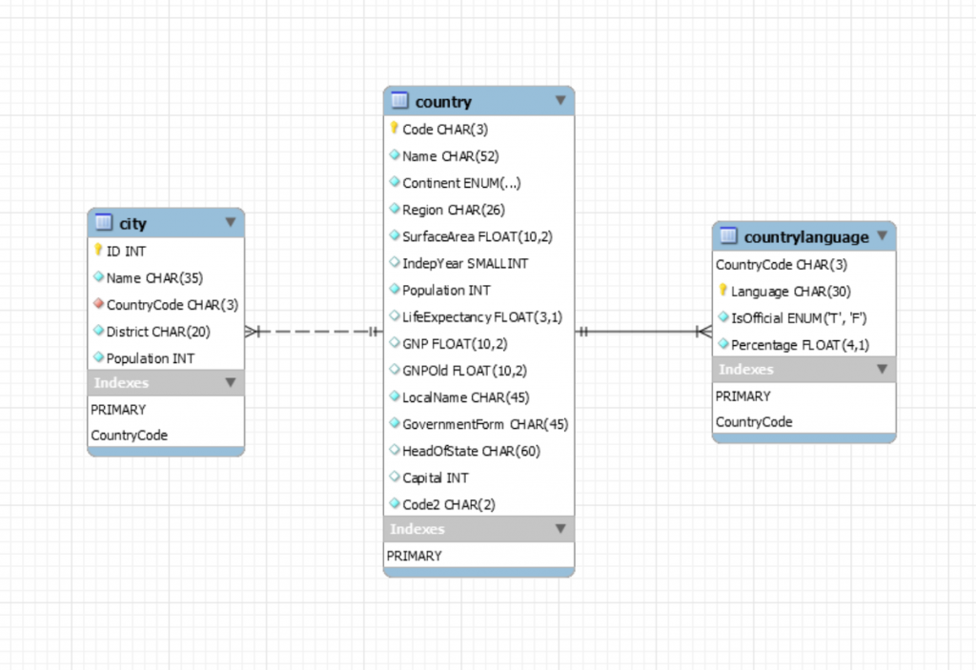Click the hollow diamond beside IndepYear SMALLINT
This screenshot has width=976, height=670.
(394, 262)
